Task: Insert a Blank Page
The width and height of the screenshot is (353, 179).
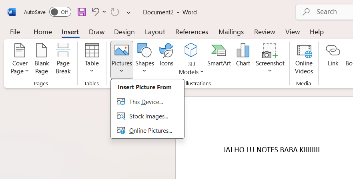Action: coord(42,59)
